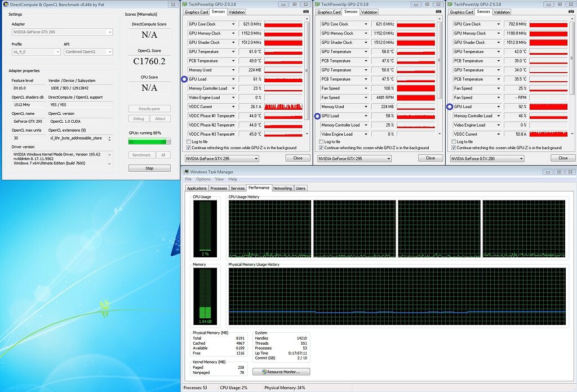The width and height of the screenshot is (577, 392).
Task: Toggle Log to file in second GPU-Z window
Action: click(321, 141)
